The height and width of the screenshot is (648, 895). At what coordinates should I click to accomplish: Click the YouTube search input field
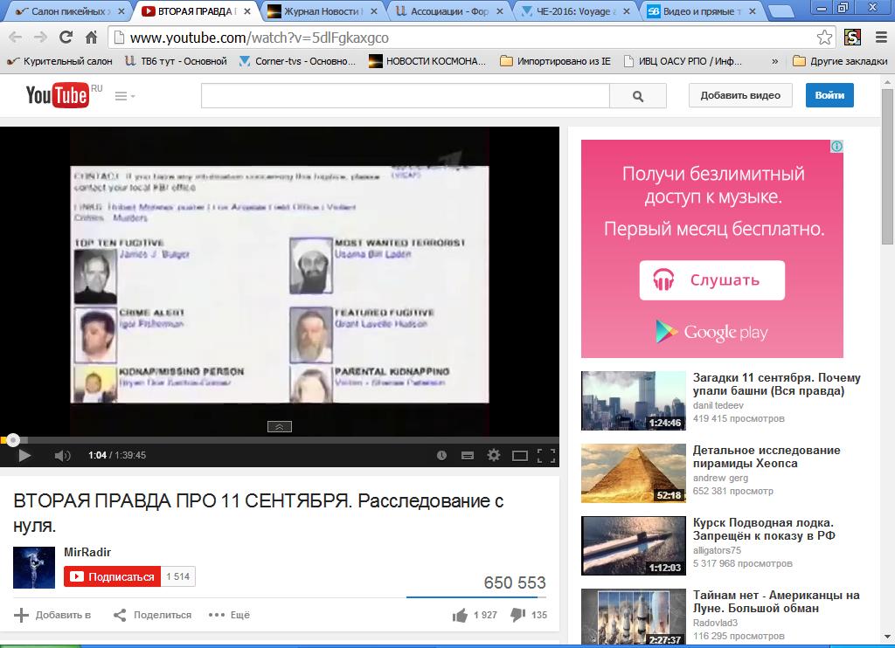[x=406, y=96]
